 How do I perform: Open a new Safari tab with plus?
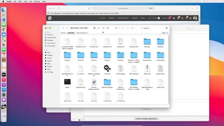click(192, 8)
